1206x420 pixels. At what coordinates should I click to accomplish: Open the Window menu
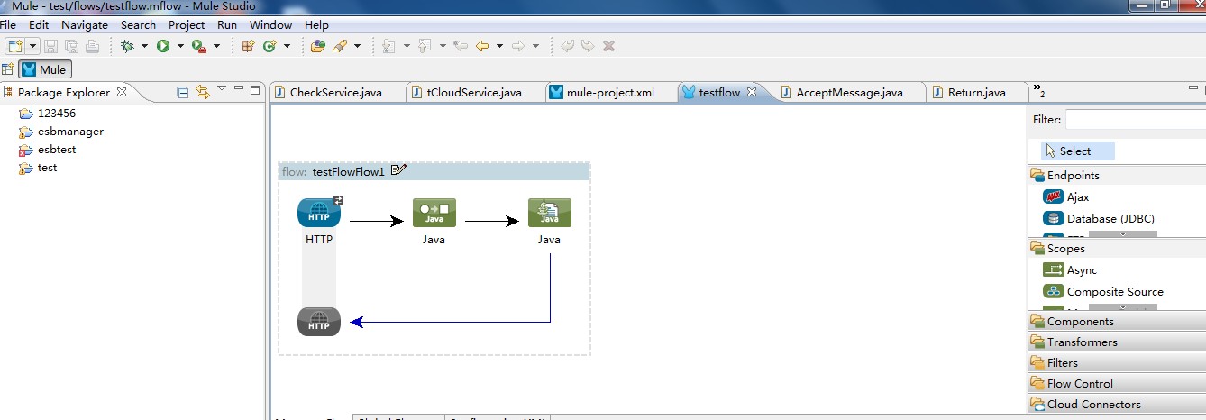coord(270,25)
